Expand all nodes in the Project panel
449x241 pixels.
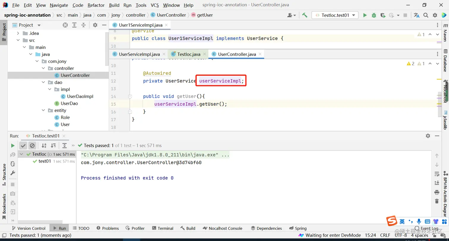click(x=74, y=25)
